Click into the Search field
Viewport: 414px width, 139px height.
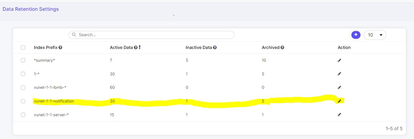151,35
